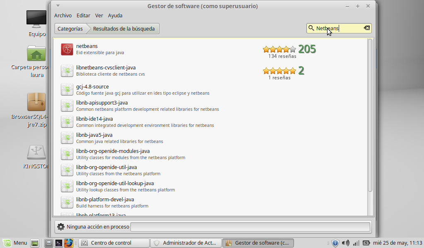Click the red netbeans application icon

coord(67,49)
